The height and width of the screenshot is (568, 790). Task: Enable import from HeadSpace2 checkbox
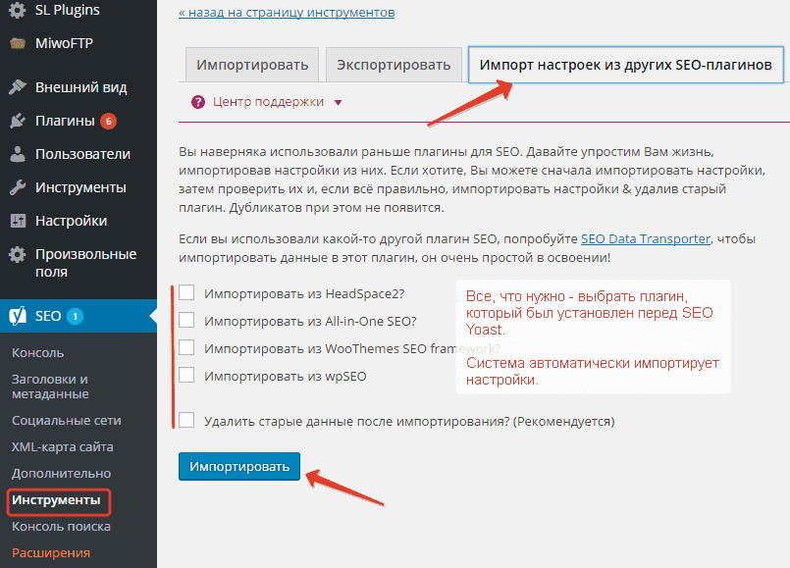(x=186, y=292)
